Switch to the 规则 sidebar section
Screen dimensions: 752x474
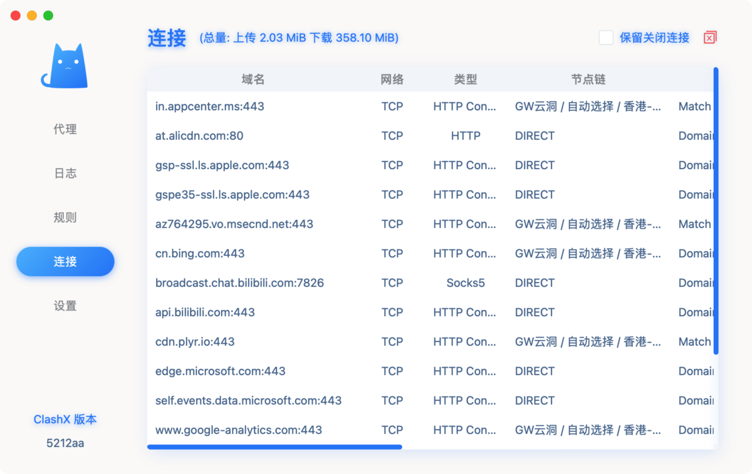click(65, 217)
